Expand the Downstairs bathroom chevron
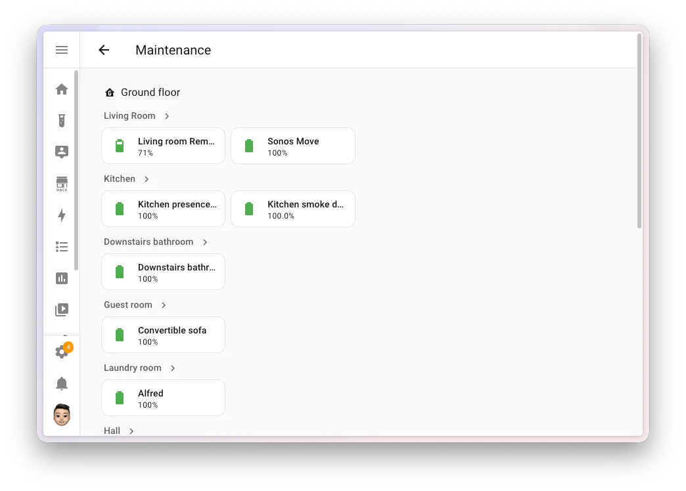The image size is (686, 491). [x=205, y=242]
